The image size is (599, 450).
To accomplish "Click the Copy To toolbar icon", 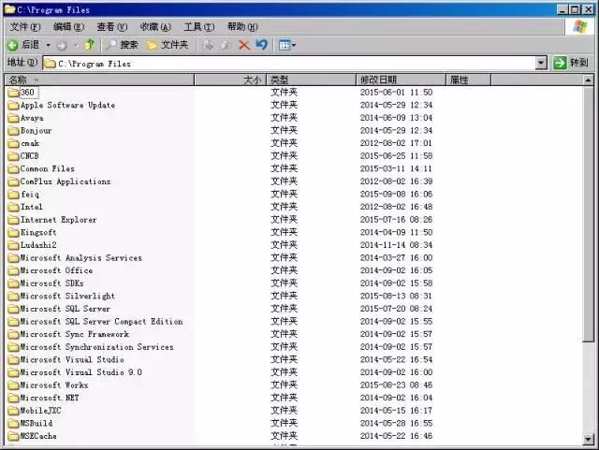I will point(226,45).
